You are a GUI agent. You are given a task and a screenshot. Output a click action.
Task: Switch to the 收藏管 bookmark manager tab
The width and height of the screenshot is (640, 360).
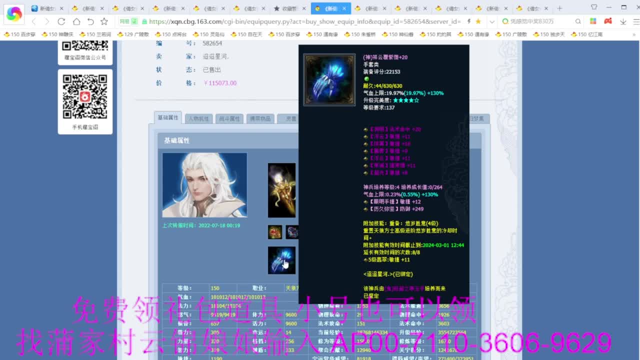point(289,8)
